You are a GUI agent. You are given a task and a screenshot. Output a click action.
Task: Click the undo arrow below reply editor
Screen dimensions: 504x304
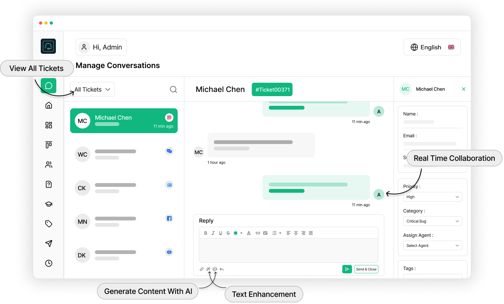click(x=222, y=269)
